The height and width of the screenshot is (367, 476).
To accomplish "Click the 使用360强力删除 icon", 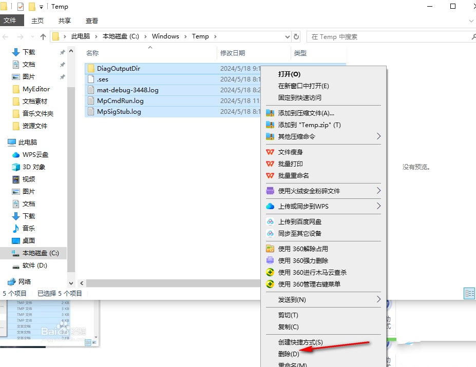I will pyautogui.click(x=270, y=261).
